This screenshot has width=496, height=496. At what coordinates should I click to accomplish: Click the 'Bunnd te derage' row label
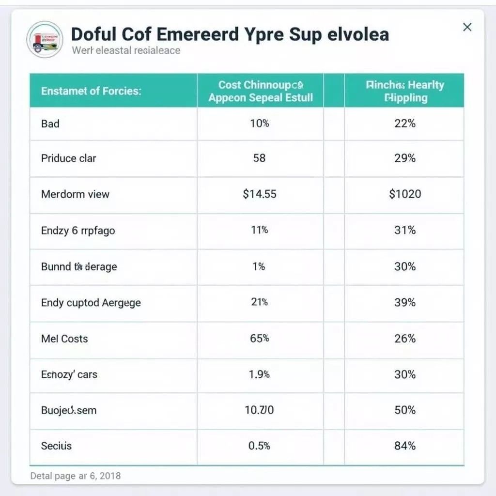point(79,267)
